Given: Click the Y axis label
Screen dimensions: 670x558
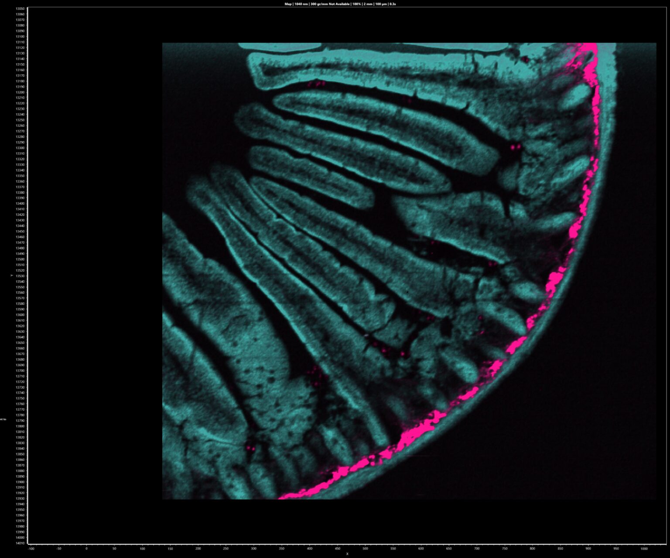Looking at the screenshot, I should [11, 276].
